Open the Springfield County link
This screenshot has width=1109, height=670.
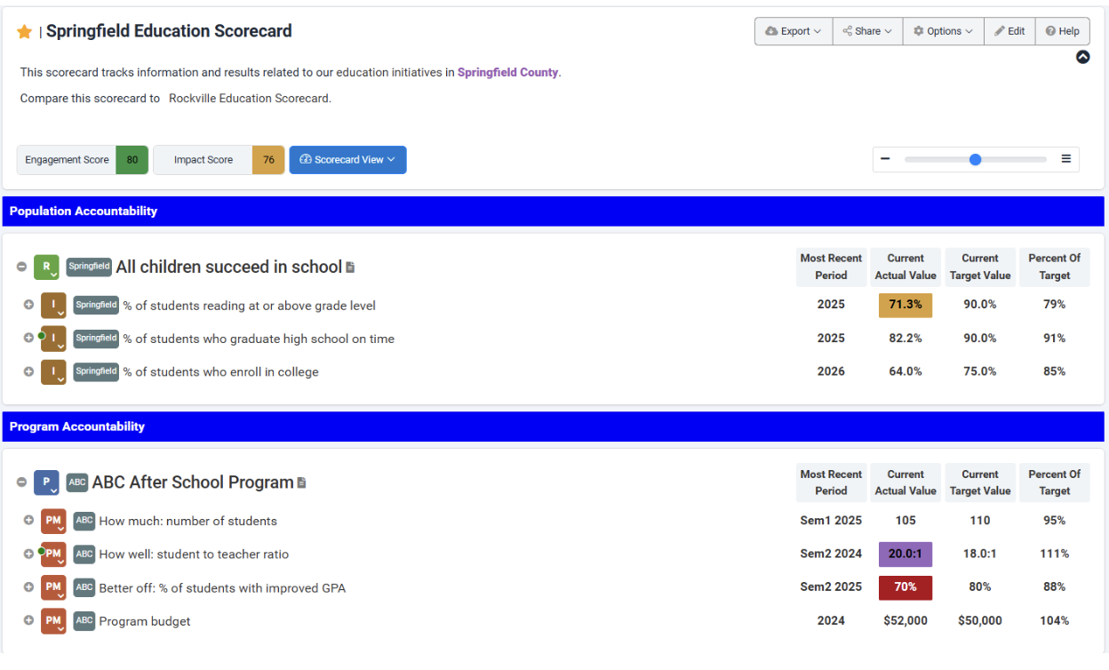507,73
